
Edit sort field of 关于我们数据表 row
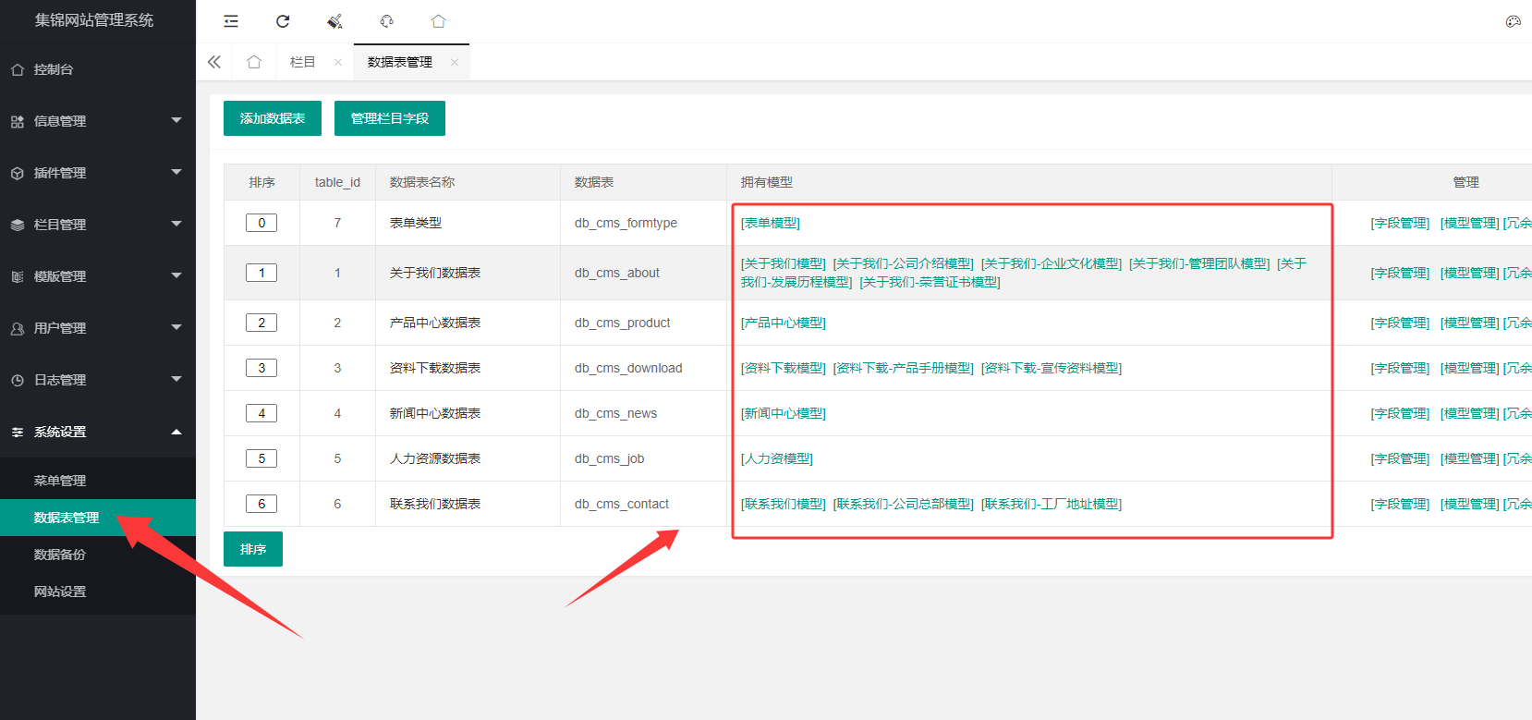pos(261,273)
